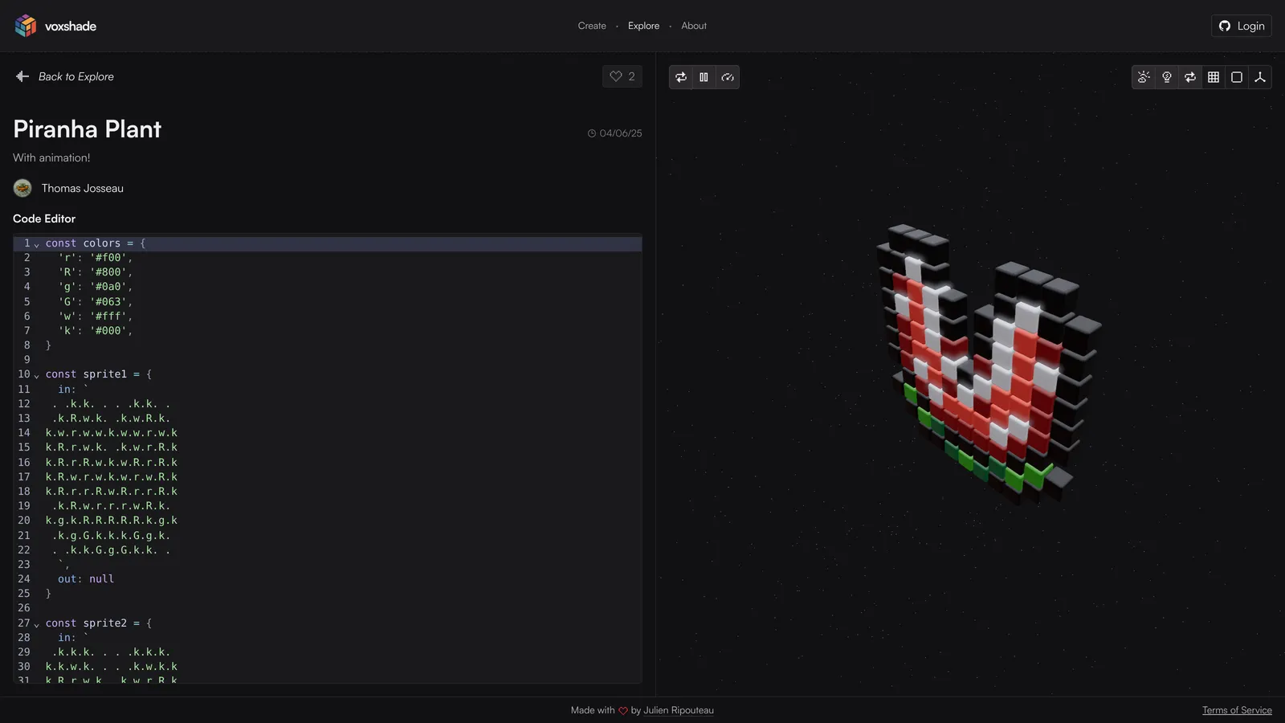Collapse the const colors code block
Image resolution: width=1285 pixels, height=723 pixels.
(x=37, y=243)
